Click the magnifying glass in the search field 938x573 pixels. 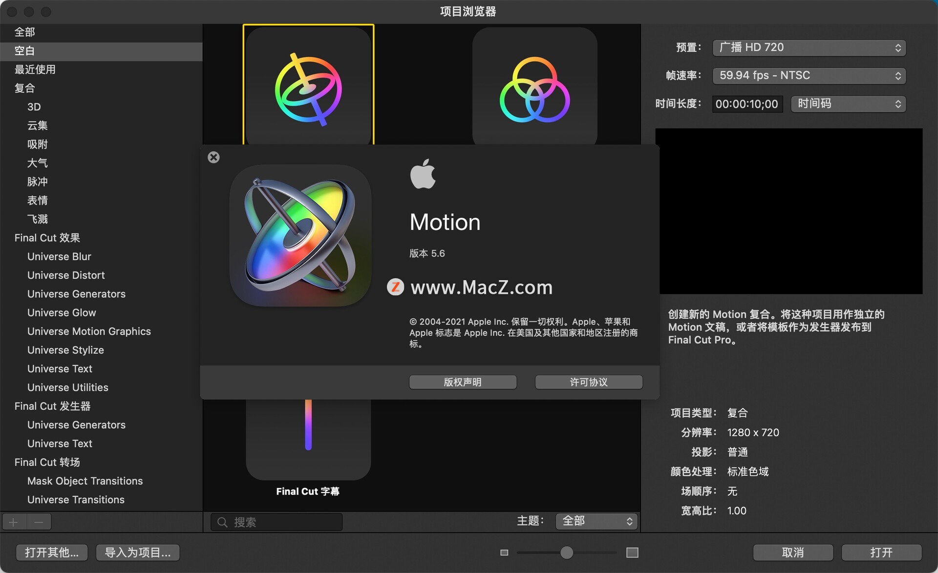tap(222, 522)
